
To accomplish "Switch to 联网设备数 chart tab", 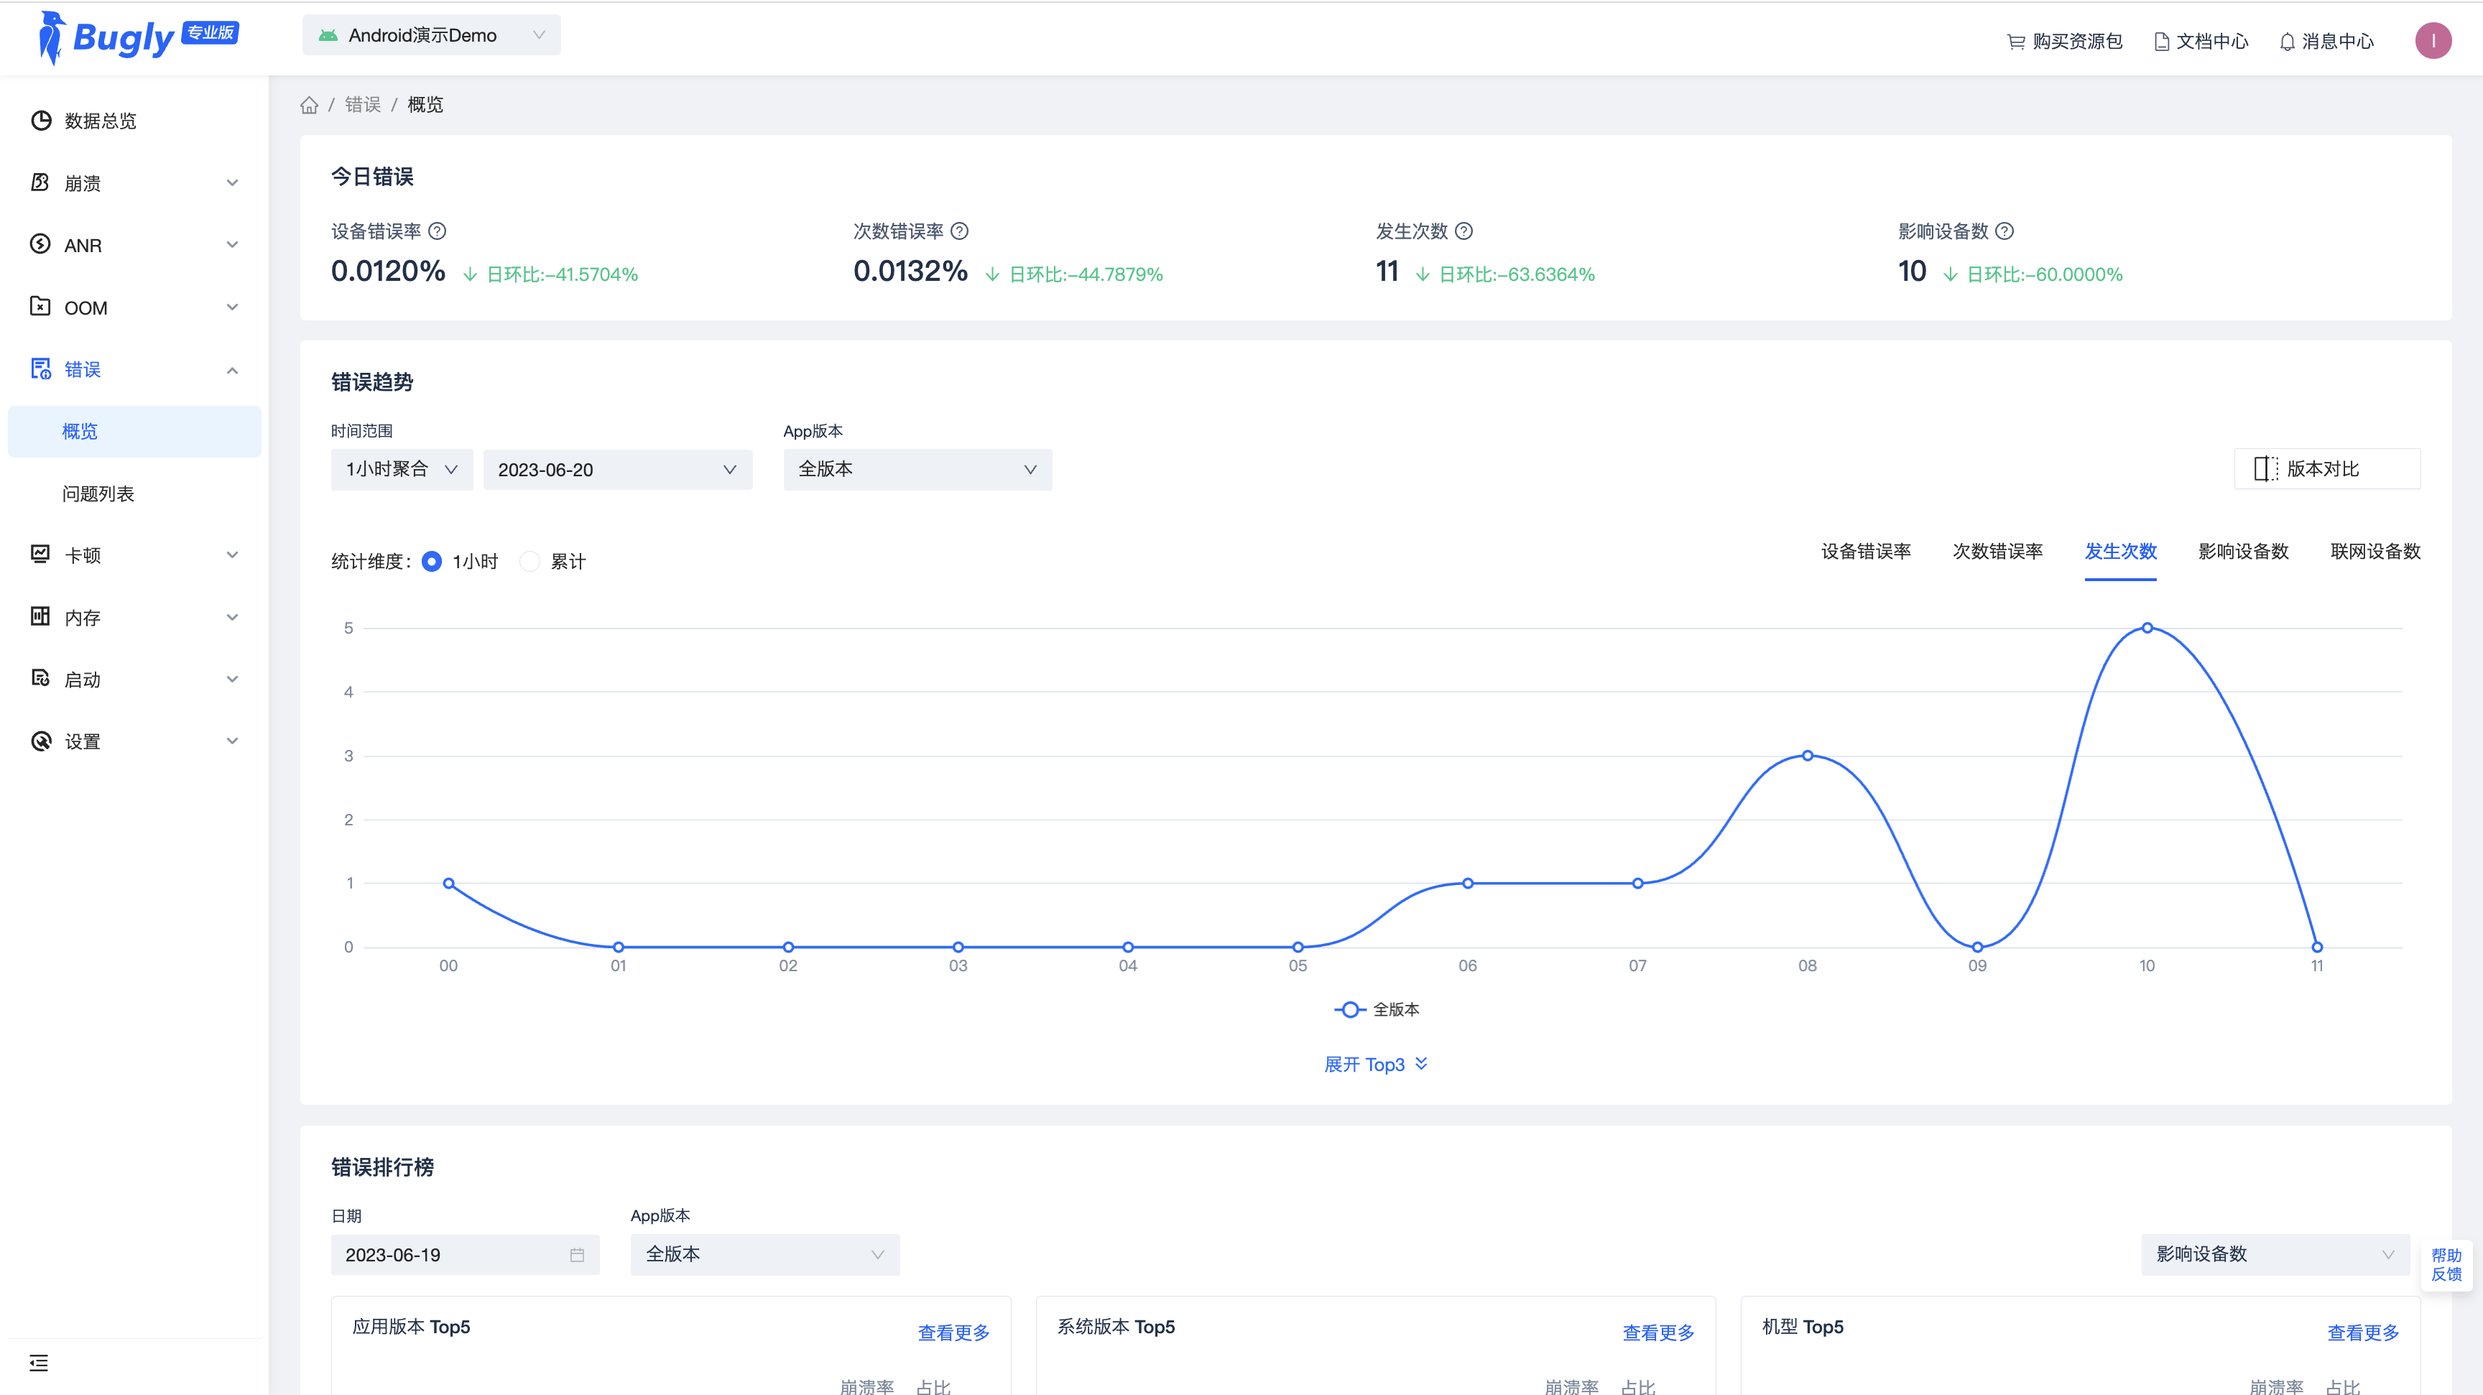I will (x=2376, y=552).
